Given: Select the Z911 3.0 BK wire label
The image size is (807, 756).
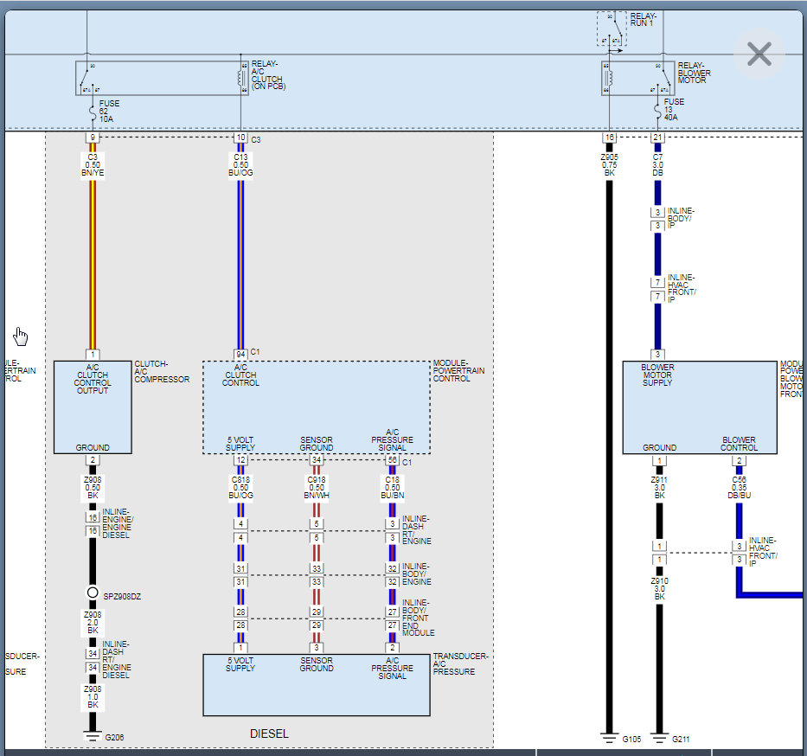Looking at the screenshot, I should tap(659, 487).
